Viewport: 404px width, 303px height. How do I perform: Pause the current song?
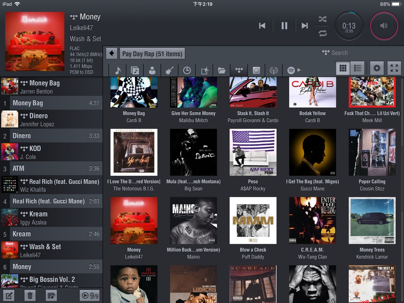[284, 26]
